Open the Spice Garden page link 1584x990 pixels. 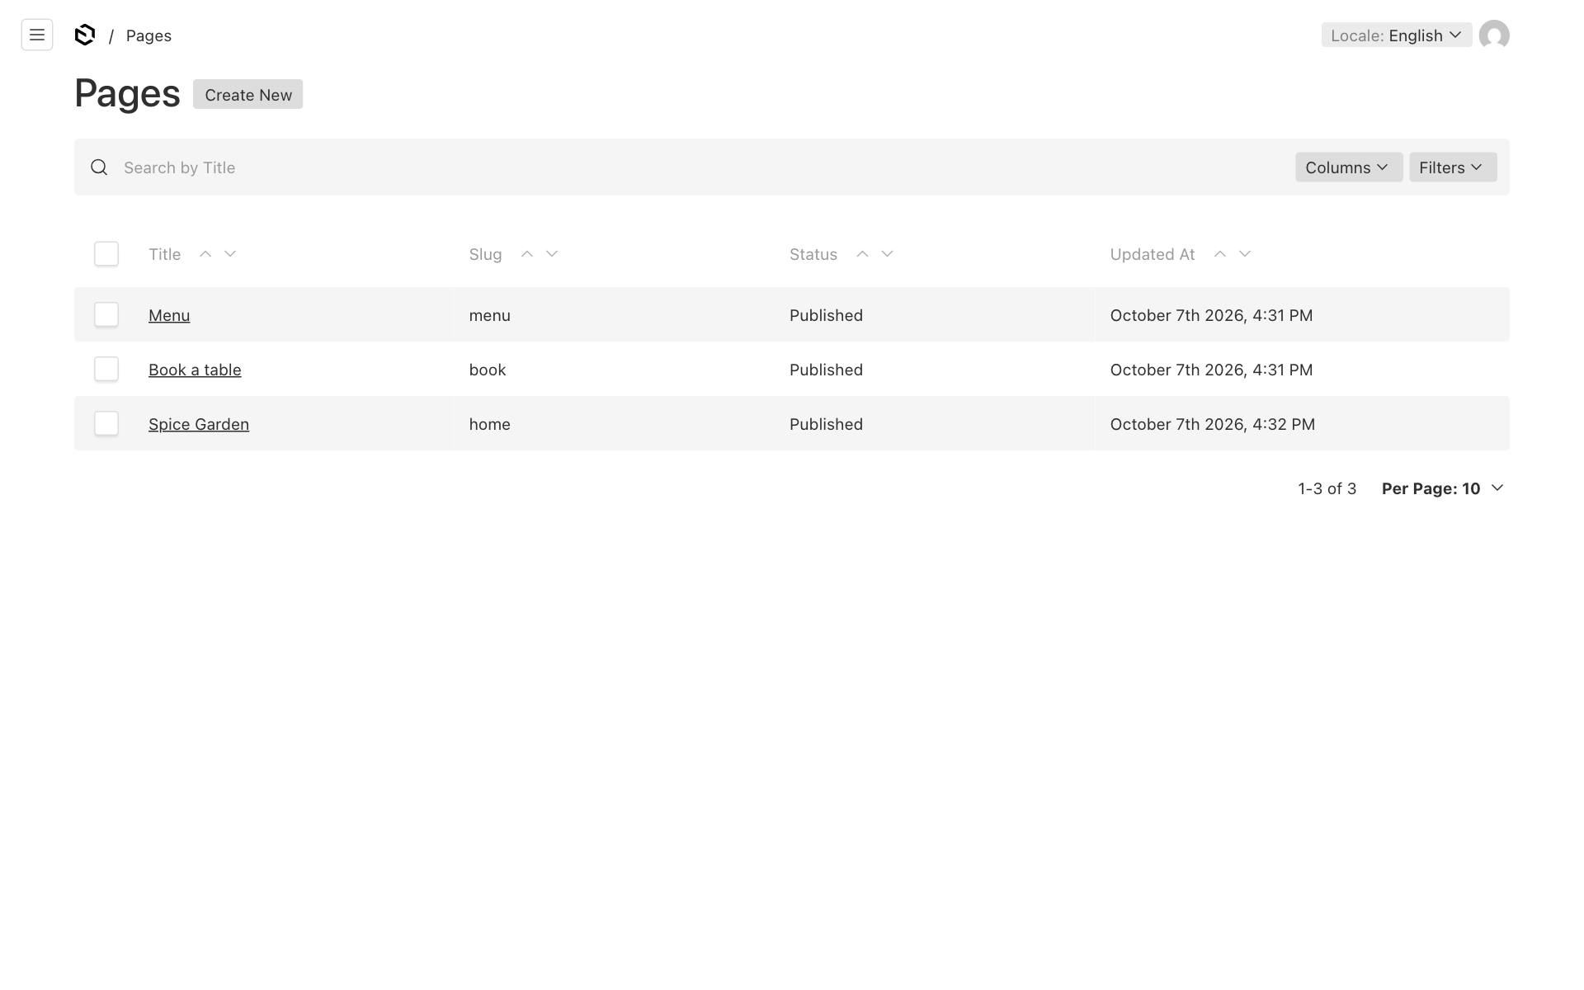pos(199,424)
